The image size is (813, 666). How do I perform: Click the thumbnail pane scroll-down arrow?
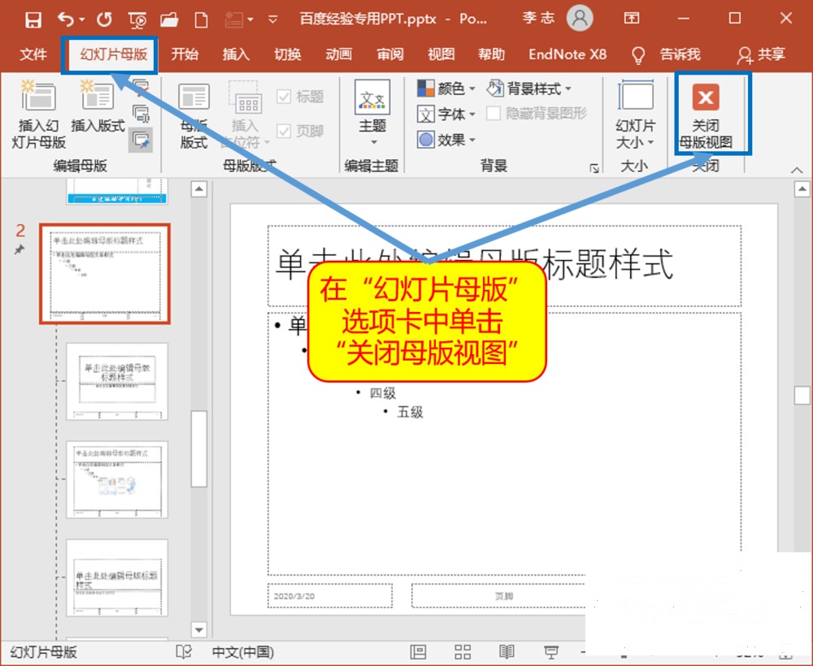pyautogui.click(x=199, y=629)
